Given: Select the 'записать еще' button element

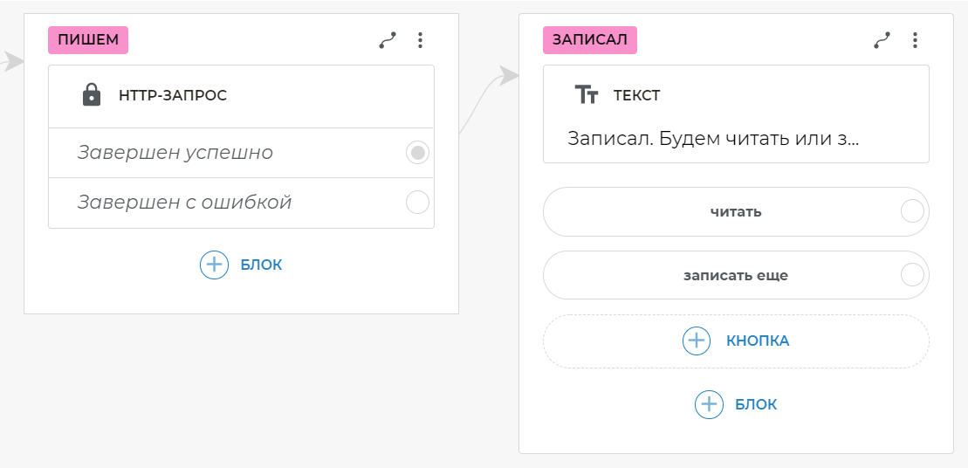Looking at the screenshot, I should pos(735,275).
